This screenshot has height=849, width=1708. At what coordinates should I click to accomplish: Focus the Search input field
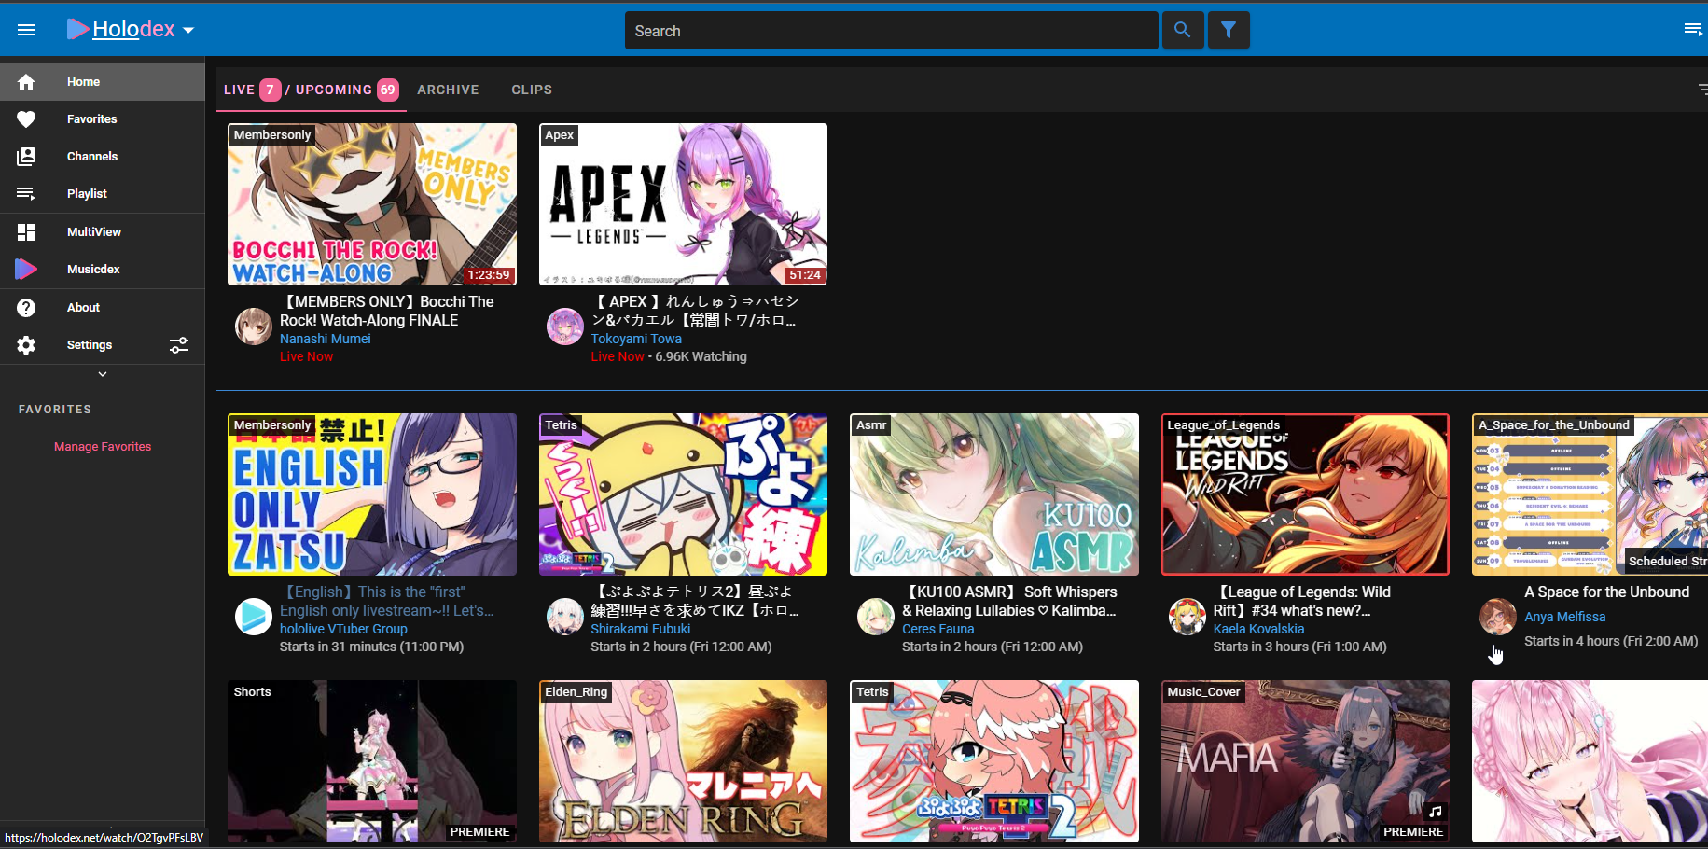(891, 31)
